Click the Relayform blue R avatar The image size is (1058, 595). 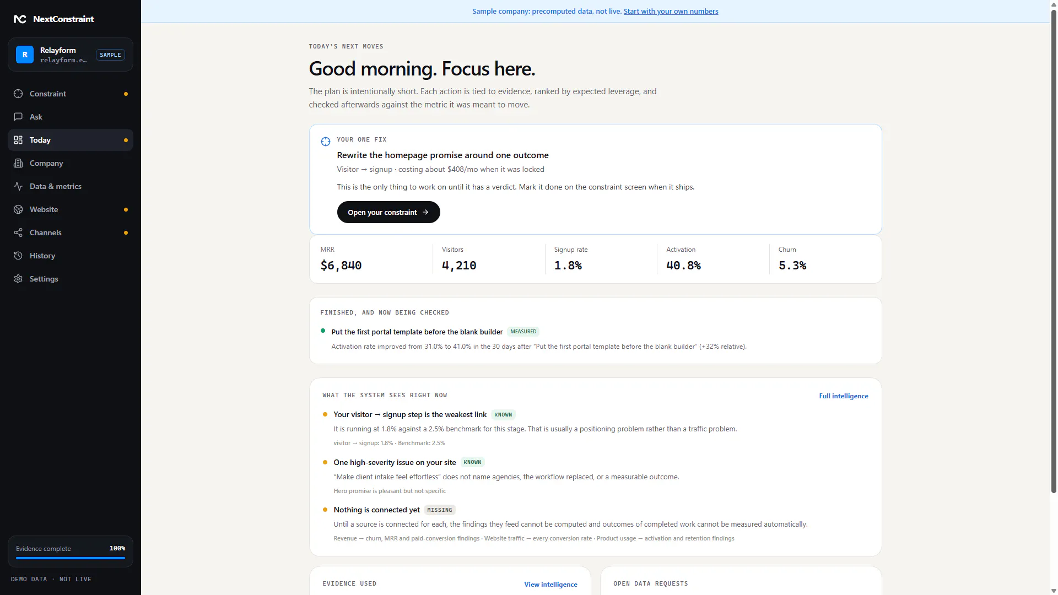pos(25,55)
